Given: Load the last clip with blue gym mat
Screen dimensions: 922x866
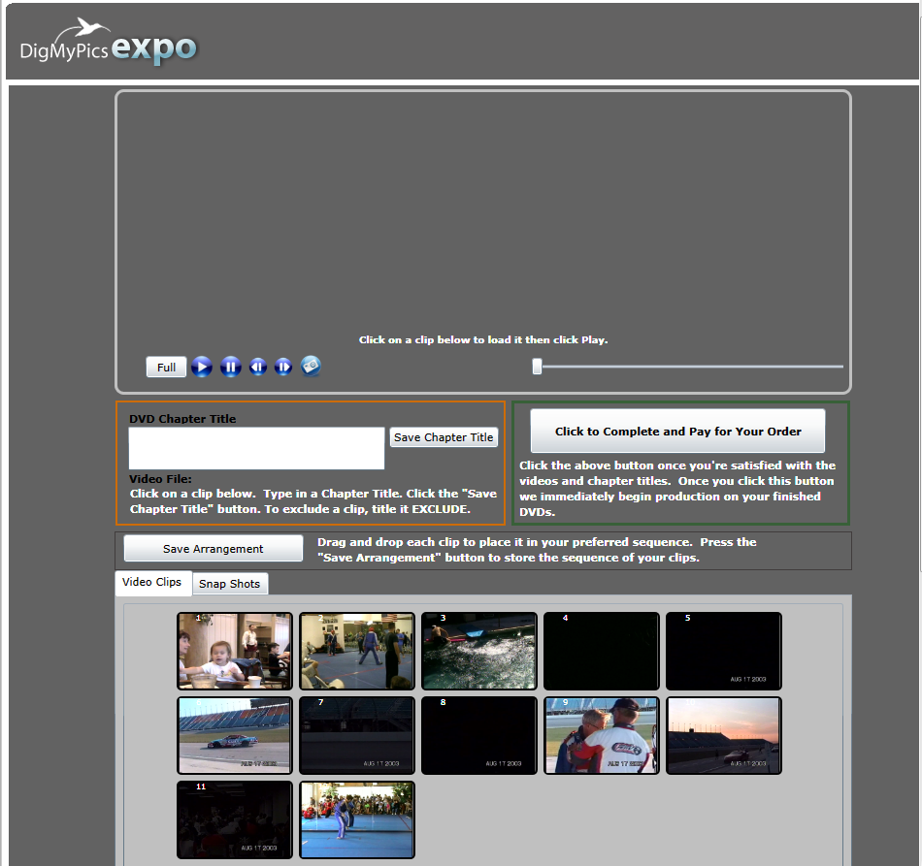Looking at the screenshot, I should tap(357, 819).
